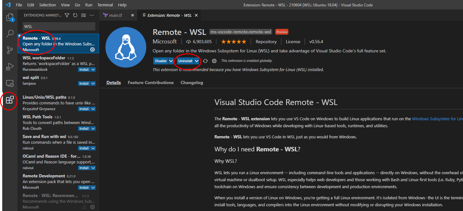Click the download count cloud icon
The height and width of the screenshot is (211, 463).
click(188, 42)
